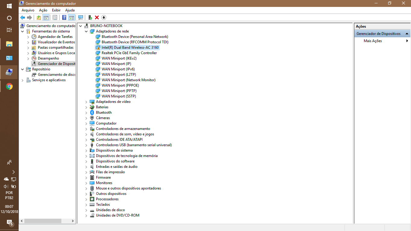Image resolution: width=411 pixels, height=231 pixels.
Task: Expand Serviços e aplicativos in left tree
Action: pyautogui.click(x=23, y=80)
